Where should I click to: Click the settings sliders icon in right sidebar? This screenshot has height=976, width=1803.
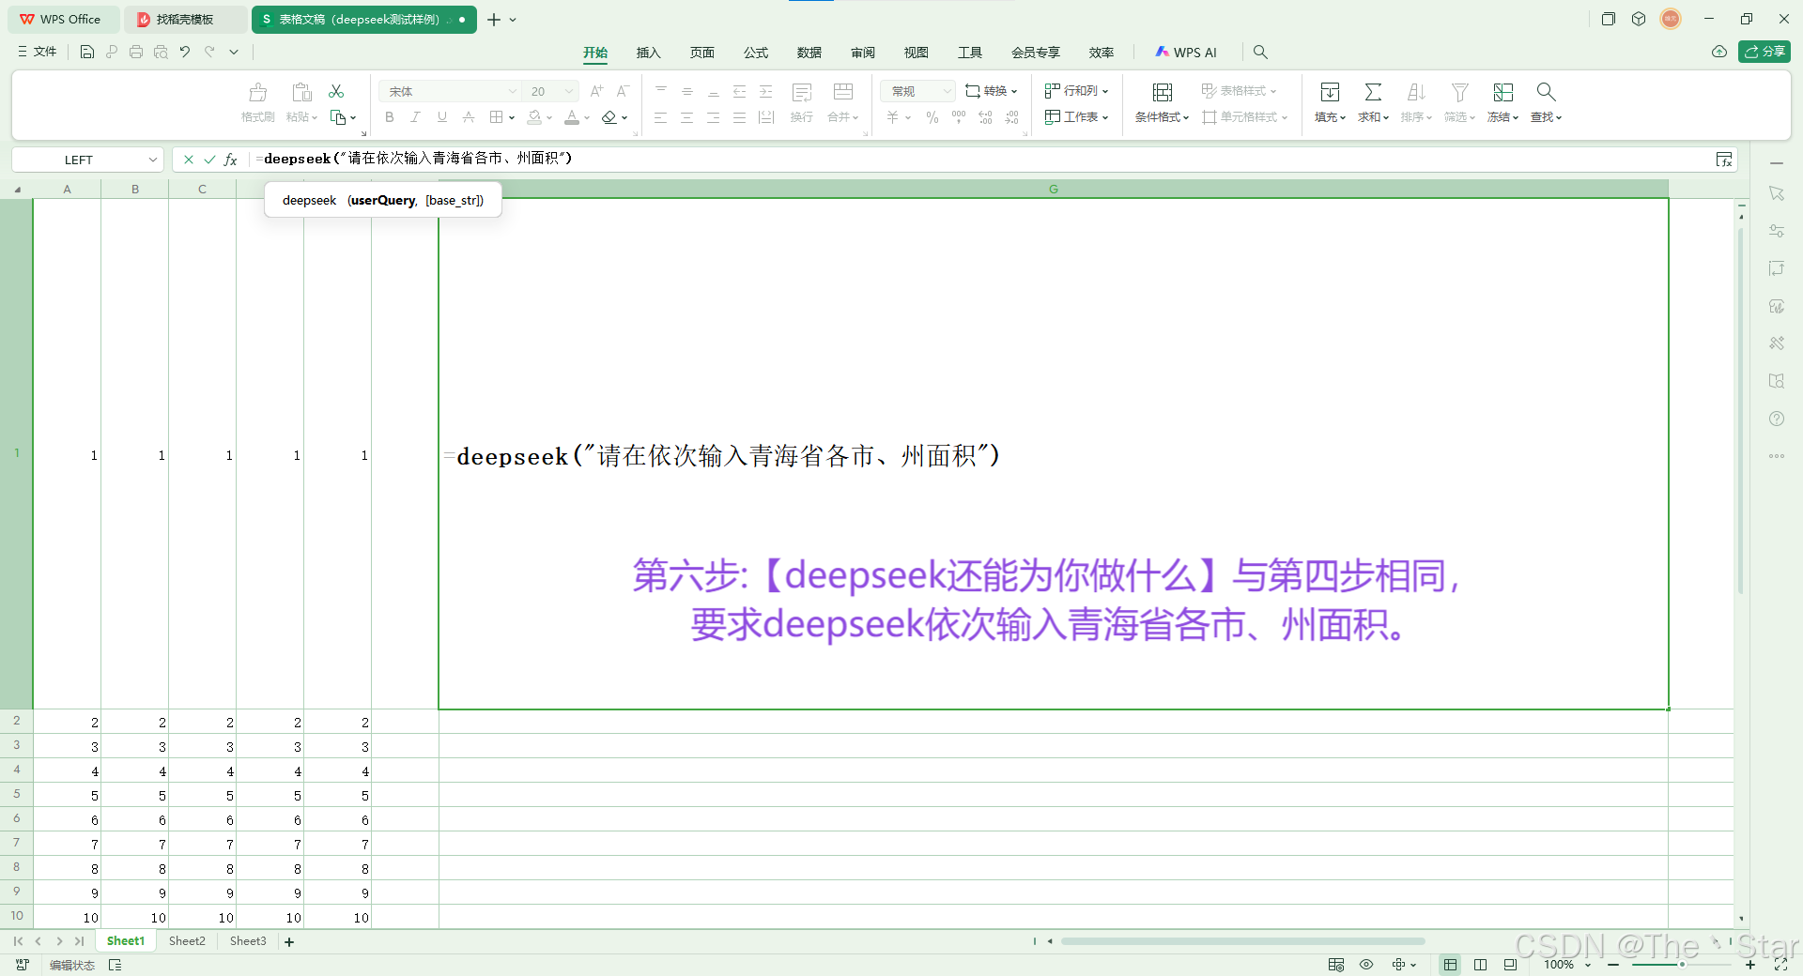pyautogui.click(x=1776, y=231)
